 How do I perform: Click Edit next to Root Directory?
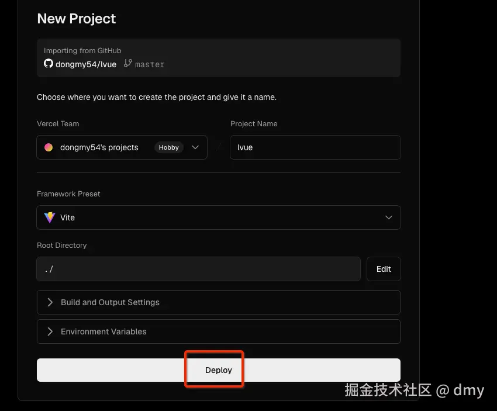click(384, 269)
